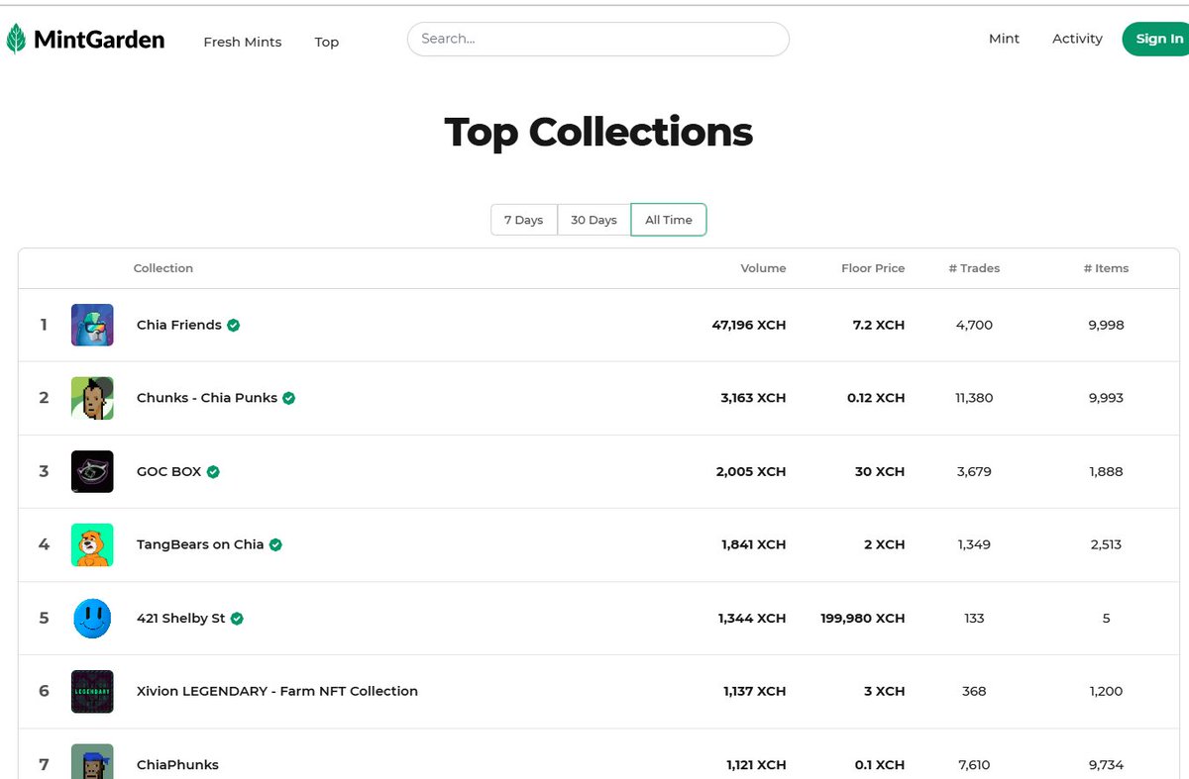Viewport: 1189px width, 779px height.
Task: Click the 0.12 XCH floor price
Action: click(876, 398)
